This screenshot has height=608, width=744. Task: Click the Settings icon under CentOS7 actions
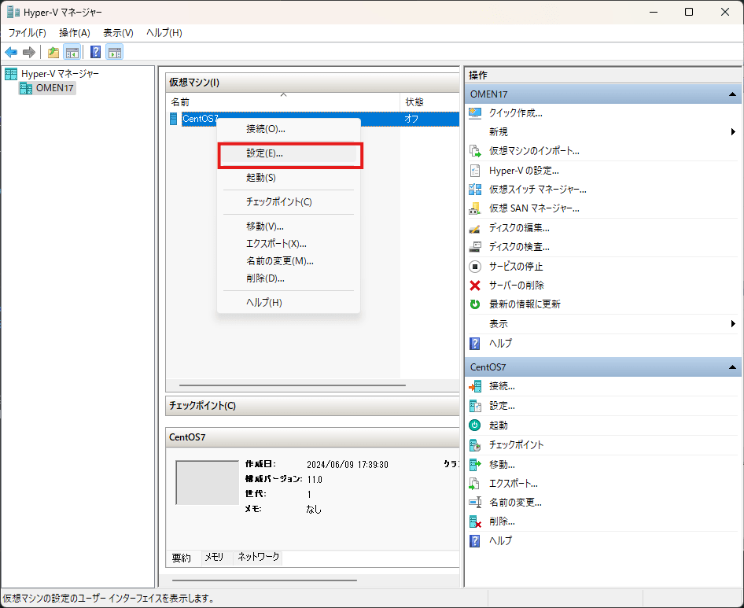(475, 406)
